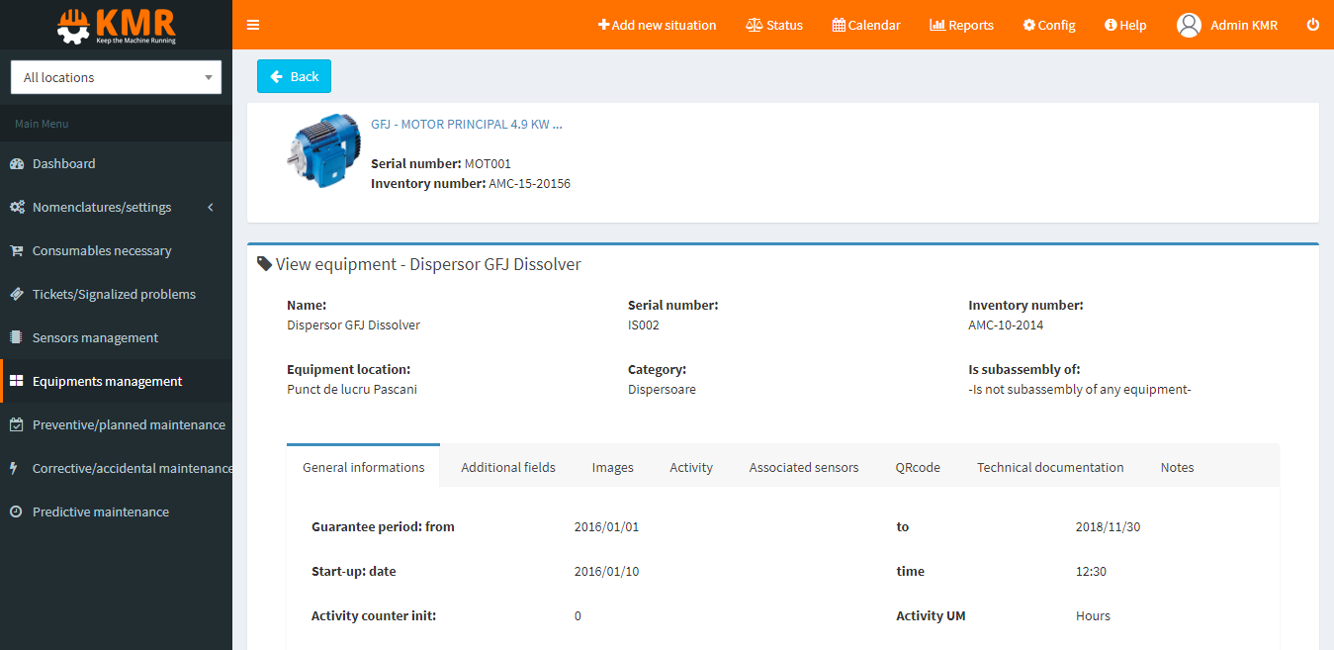Open Predictive maintenance
The width and height of the screenshot is (1334, 650).
point(116,511)
